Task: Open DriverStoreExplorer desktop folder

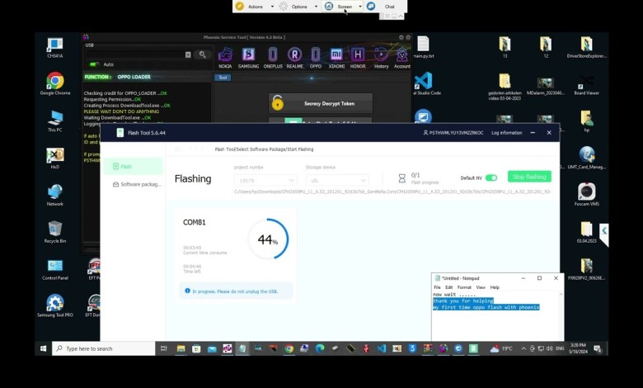Action: click(586, 48)
